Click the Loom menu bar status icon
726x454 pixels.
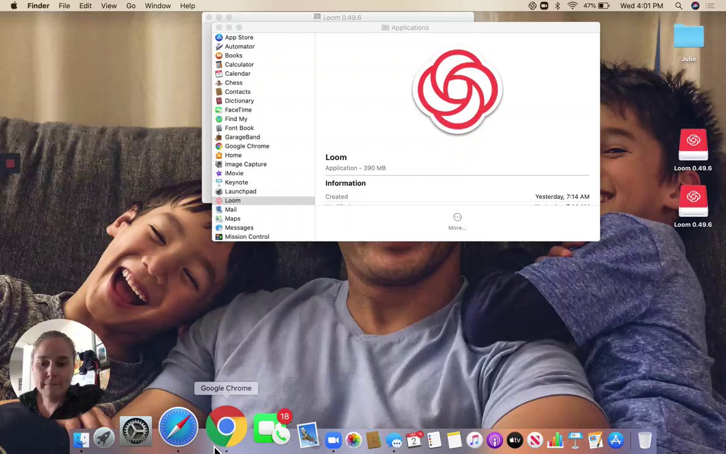click(533, 6)
